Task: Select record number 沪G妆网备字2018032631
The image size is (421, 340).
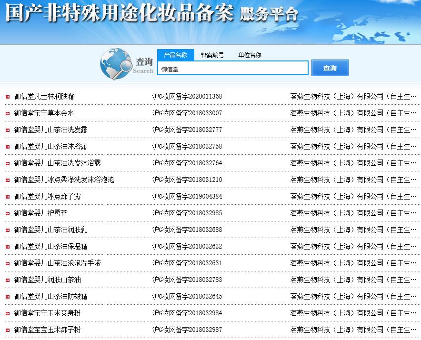Action: tap(187, 263)
